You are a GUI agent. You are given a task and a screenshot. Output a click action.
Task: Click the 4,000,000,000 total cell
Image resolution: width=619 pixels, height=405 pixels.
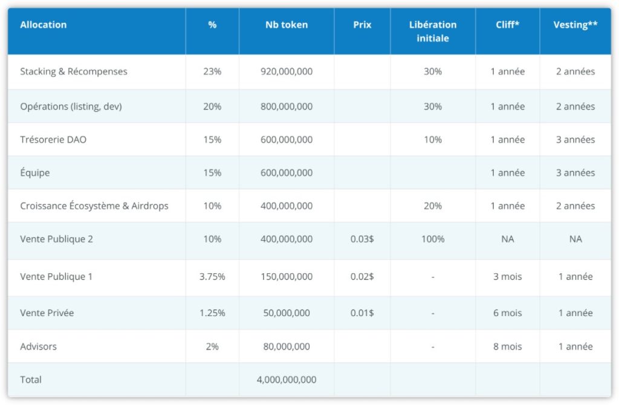click(x=286, y=380)
